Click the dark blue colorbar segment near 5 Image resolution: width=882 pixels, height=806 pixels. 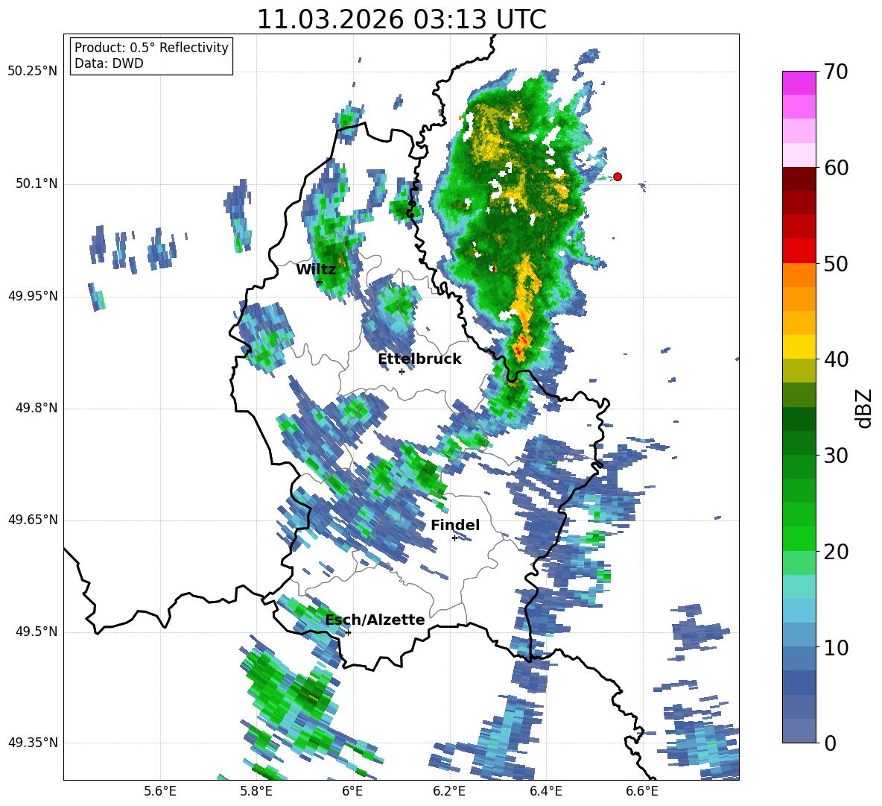(799, 682)
